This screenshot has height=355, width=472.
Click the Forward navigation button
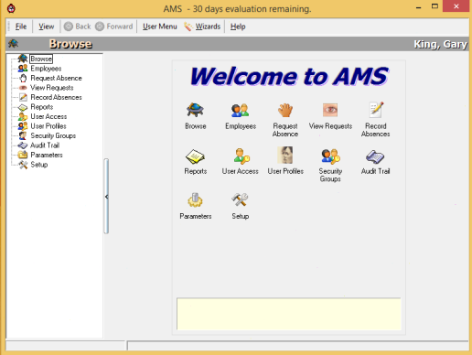[114, 27]
